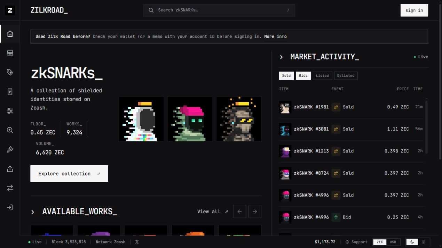Open the More info link
Viewport: 442px width, 248px height.
(x=275, y=36)
